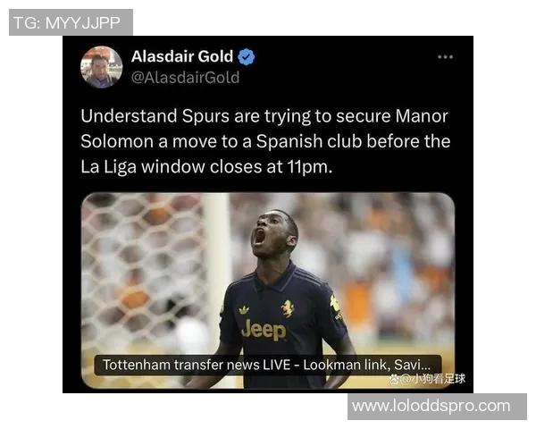
Task: Click the yellow Adidas logo on jersey
Action: pyautogui.click(x=244, y=310)
